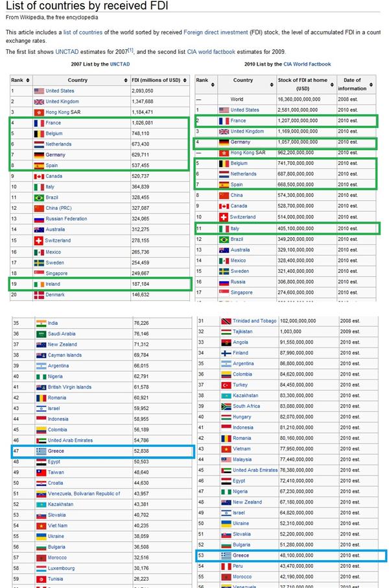Viewport: 389px width, 588px height.
Task: Click the Canada flag in 2010 list
Action: 224,206
